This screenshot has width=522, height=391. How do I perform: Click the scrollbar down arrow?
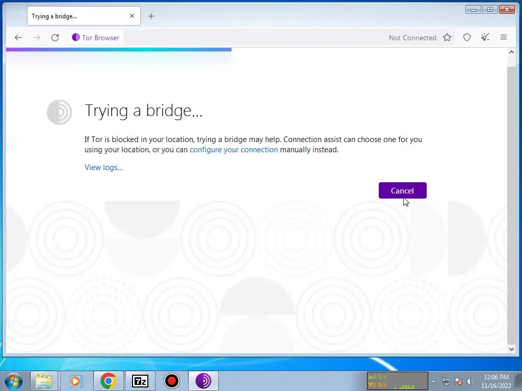[x=511, y=349]
